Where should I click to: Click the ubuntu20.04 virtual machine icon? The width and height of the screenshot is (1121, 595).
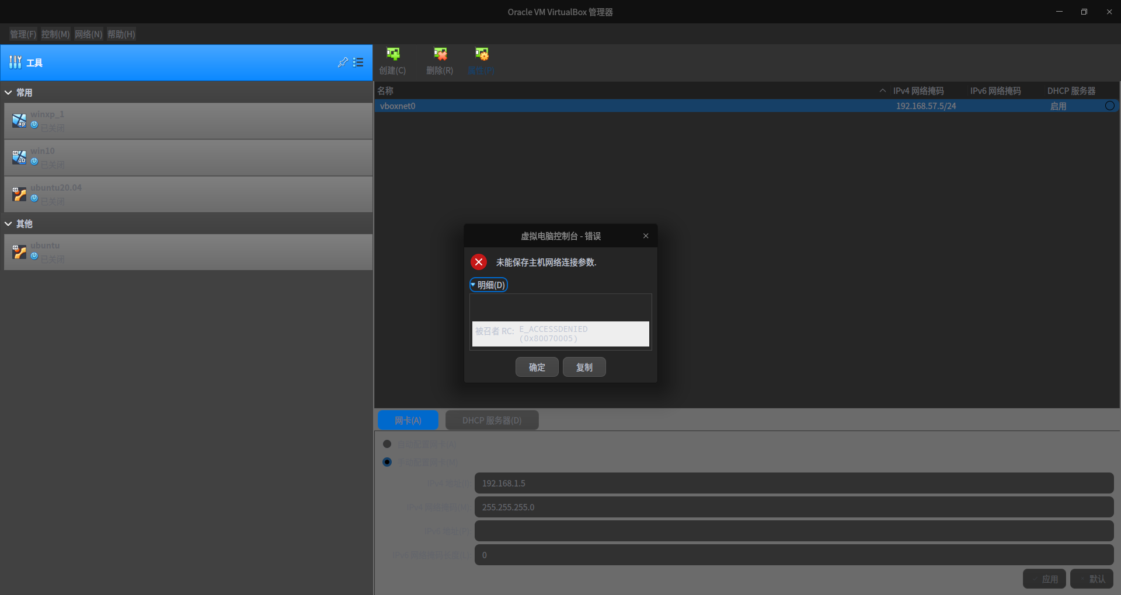19,194
